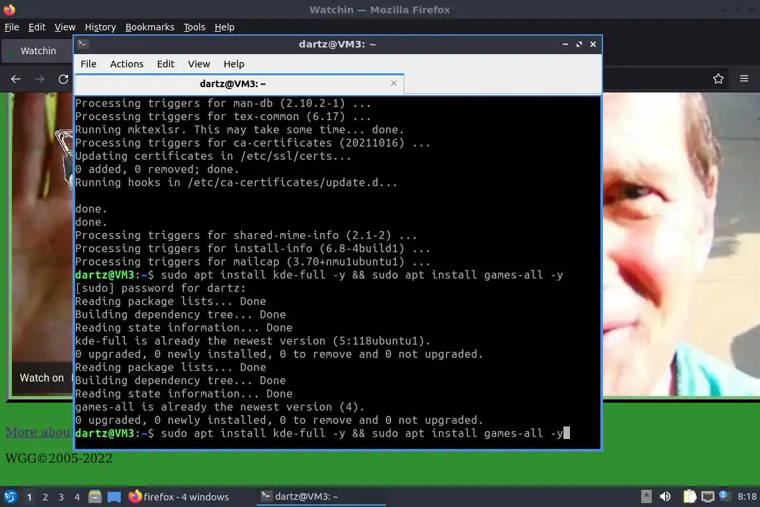Click the terminal icon in the title bar
This screenshot has width=760, height=507.
[x=82, y=44]
